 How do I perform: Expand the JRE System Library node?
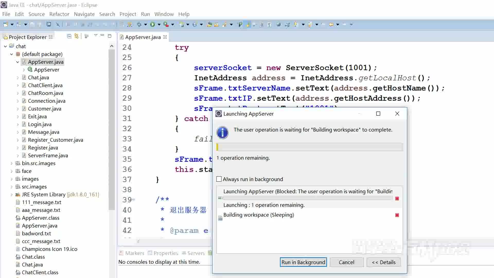point(12,194)
